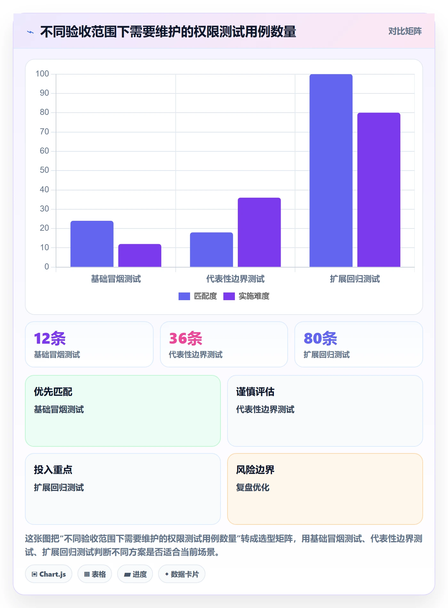Open the 优先匹配 green card
Screen dimensions: 448x608
123,411
